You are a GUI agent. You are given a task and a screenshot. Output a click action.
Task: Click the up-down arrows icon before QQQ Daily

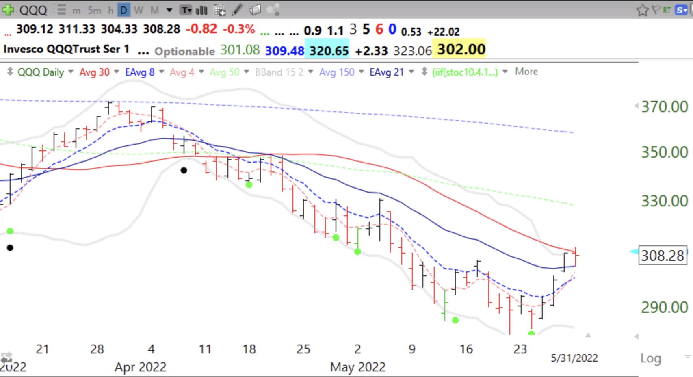coord(10,72)
